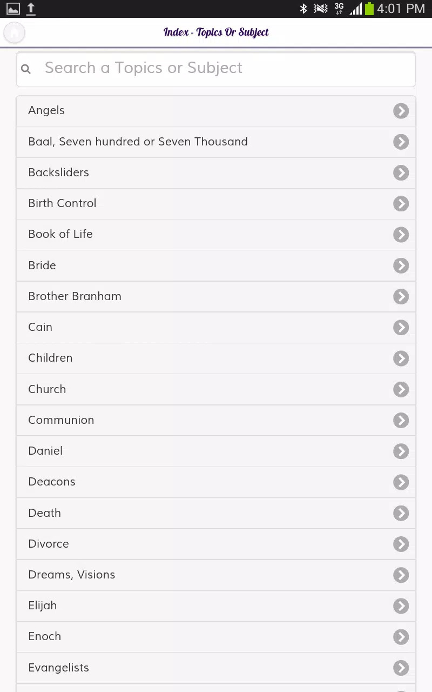Open the Brother Branham topic

216,296
